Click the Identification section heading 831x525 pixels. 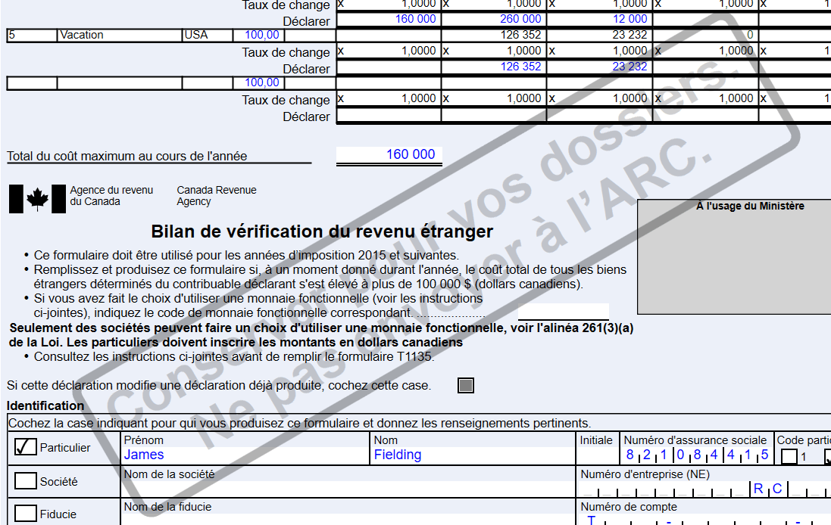click(45, 406)
